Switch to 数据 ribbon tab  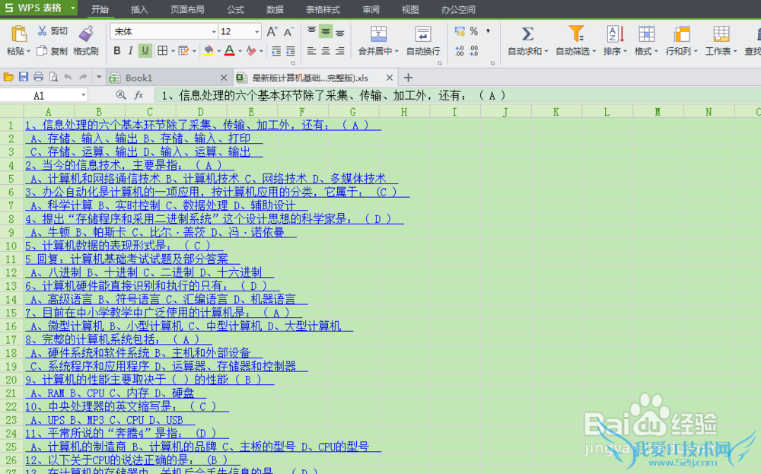pyautogui.click(x=275, y=9)
